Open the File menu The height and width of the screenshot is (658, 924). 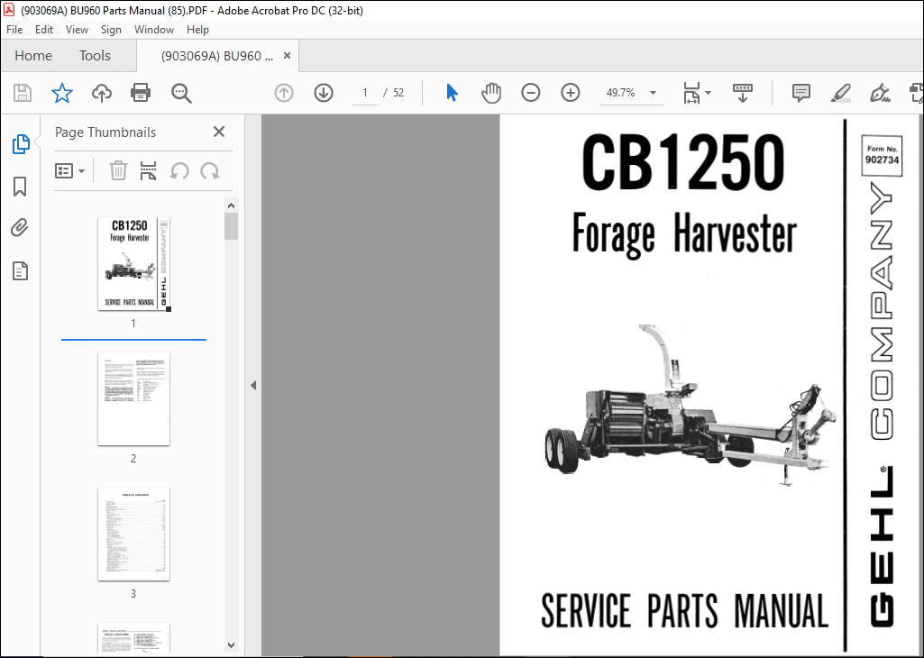[14, 30]
